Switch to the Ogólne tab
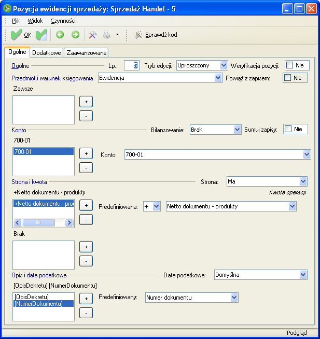 [17, 52]
